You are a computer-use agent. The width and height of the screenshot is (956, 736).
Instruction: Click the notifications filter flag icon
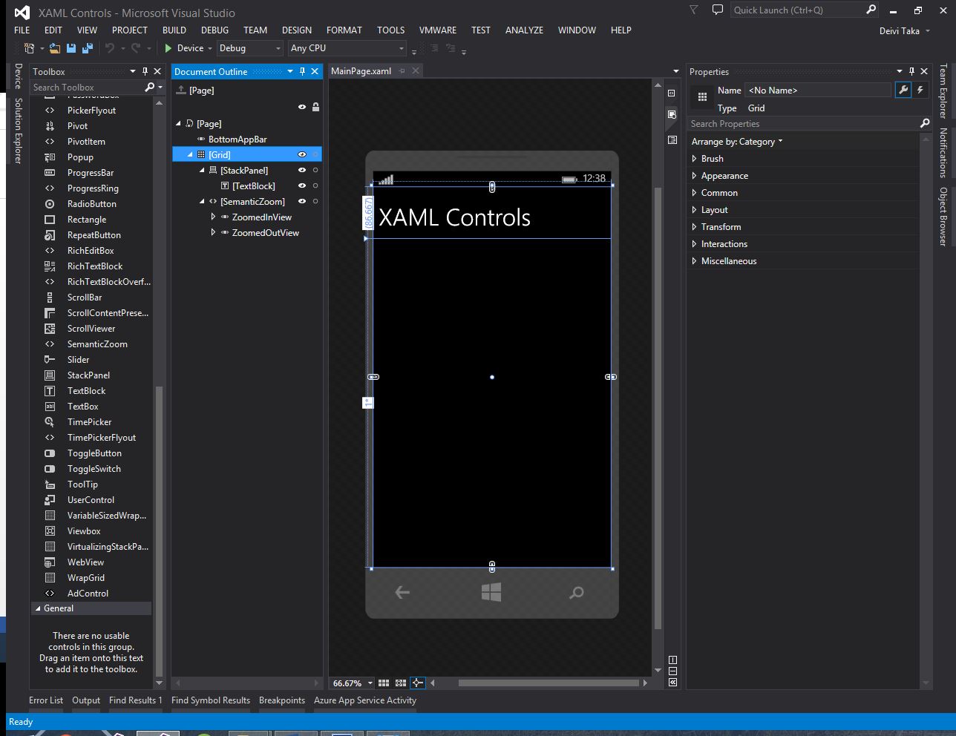pos(694,10)
